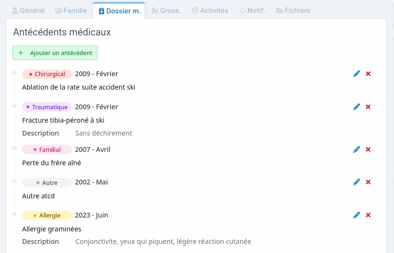This screenshot has height=253, width=394.
Task: Edit the Allergie 2023 entry pencil icon
Action: (x=357, y=215)
